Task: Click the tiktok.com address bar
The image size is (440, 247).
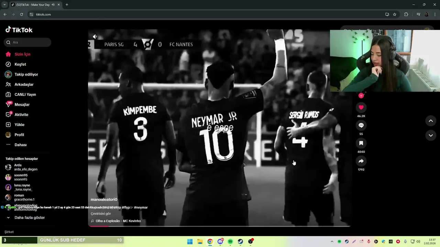Action: tap(206, 14)
